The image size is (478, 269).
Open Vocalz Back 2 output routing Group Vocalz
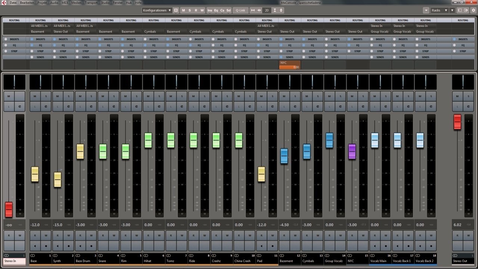coord(425,32)
